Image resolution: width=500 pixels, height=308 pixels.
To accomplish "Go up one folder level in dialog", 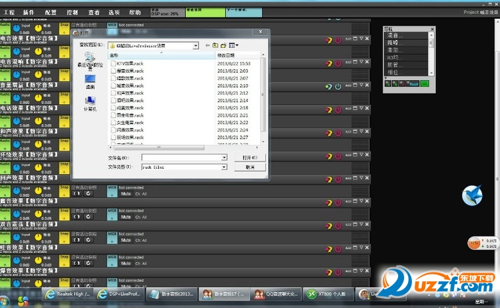I will tap(215, 45).
